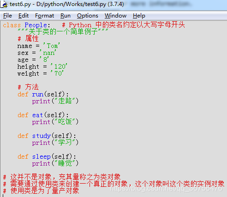Click the value '120' on height line
This screenshot has height=197, width=227.
pyautogui.click(x=59, y=66)
